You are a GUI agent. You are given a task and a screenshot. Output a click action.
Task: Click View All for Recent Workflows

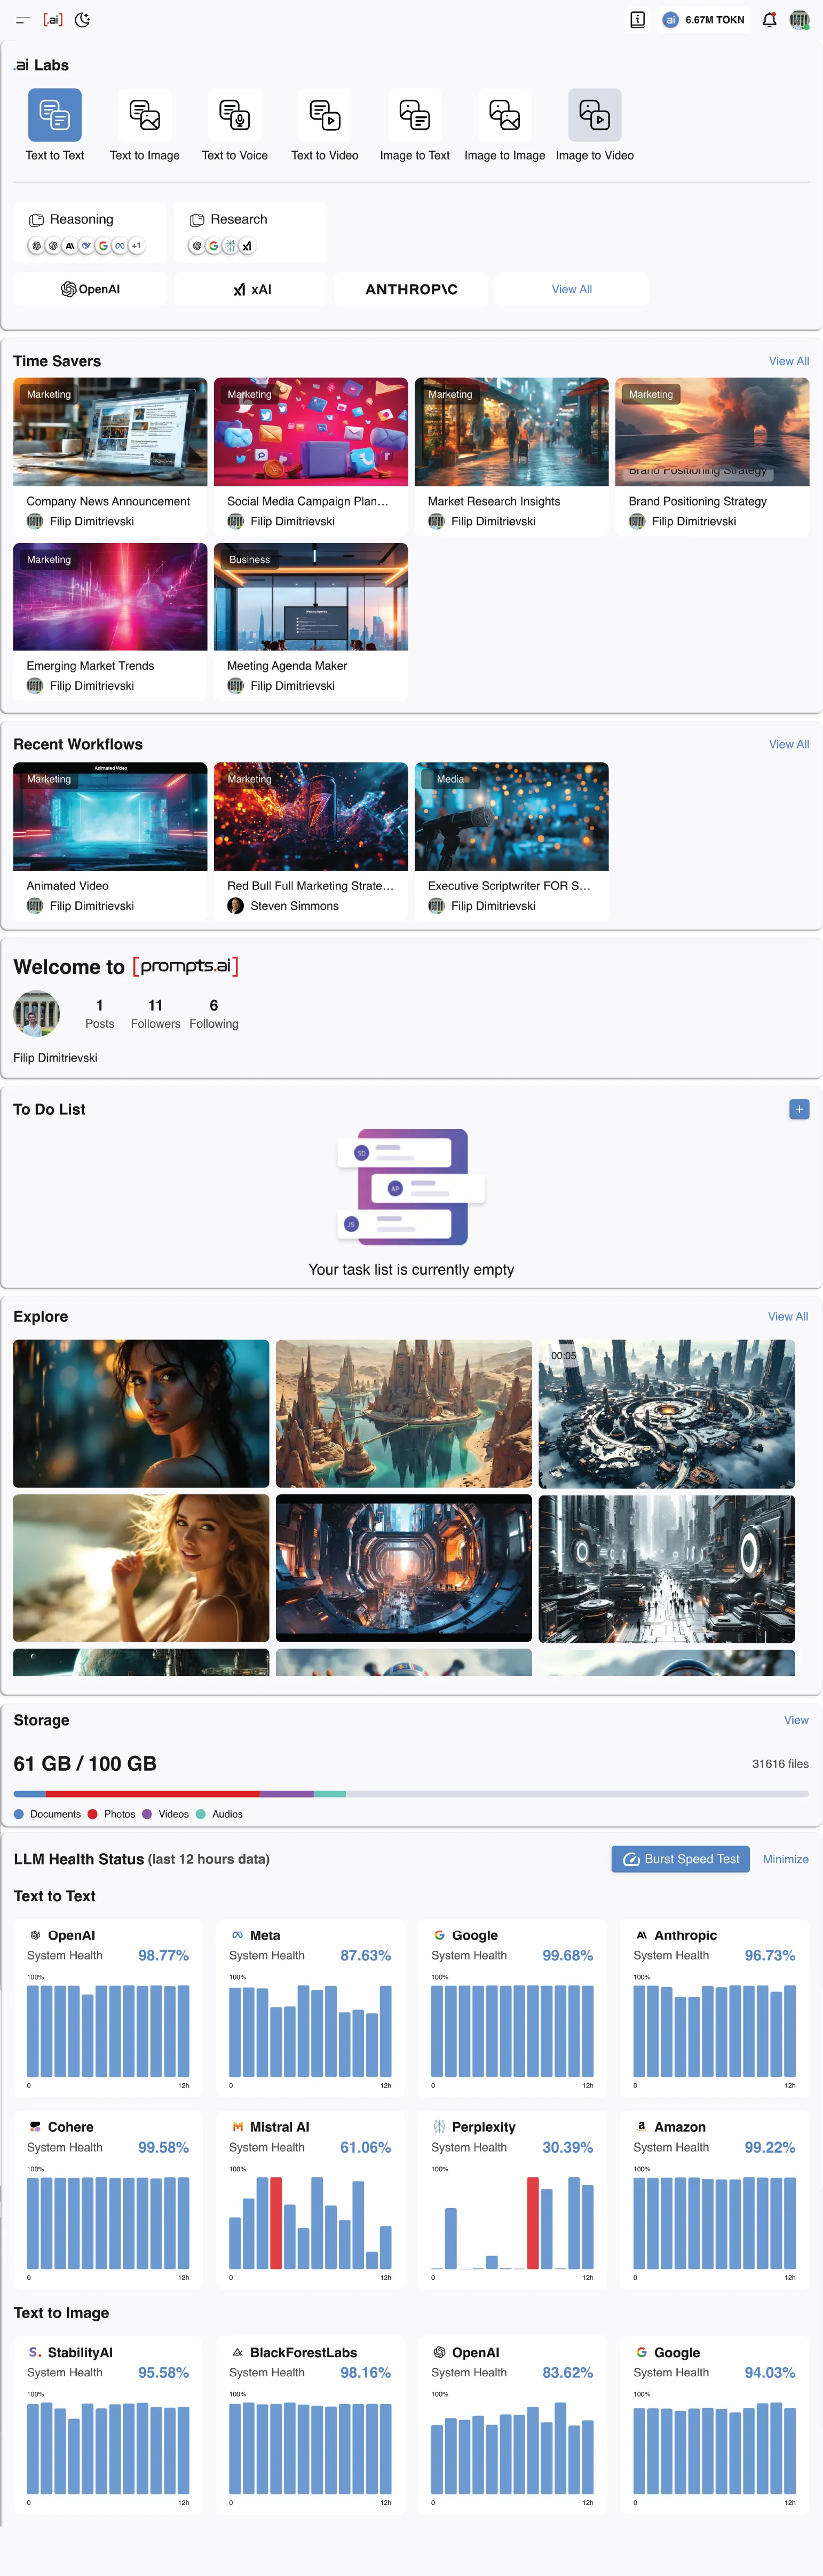(789, 744)
